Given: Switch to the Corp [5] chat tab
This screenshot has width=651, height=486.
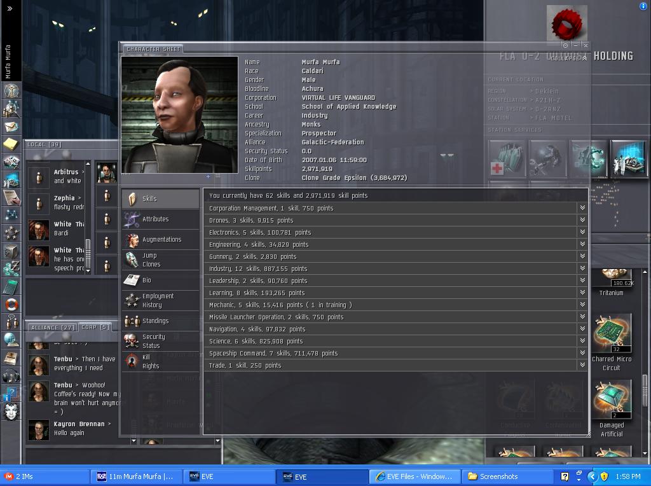Looking at the screenshot, I should [95, 328].
